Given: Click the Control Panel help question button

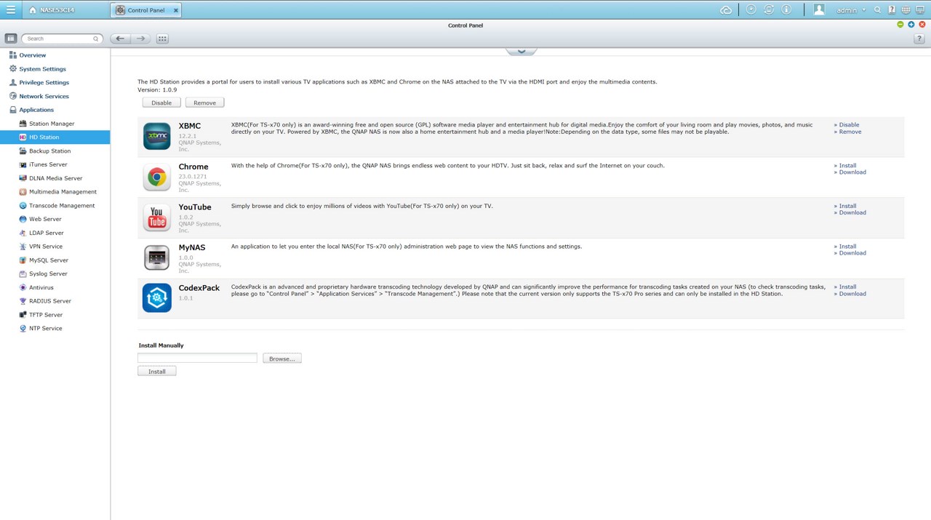Looking at the screenshot, I should coord(919,39).
